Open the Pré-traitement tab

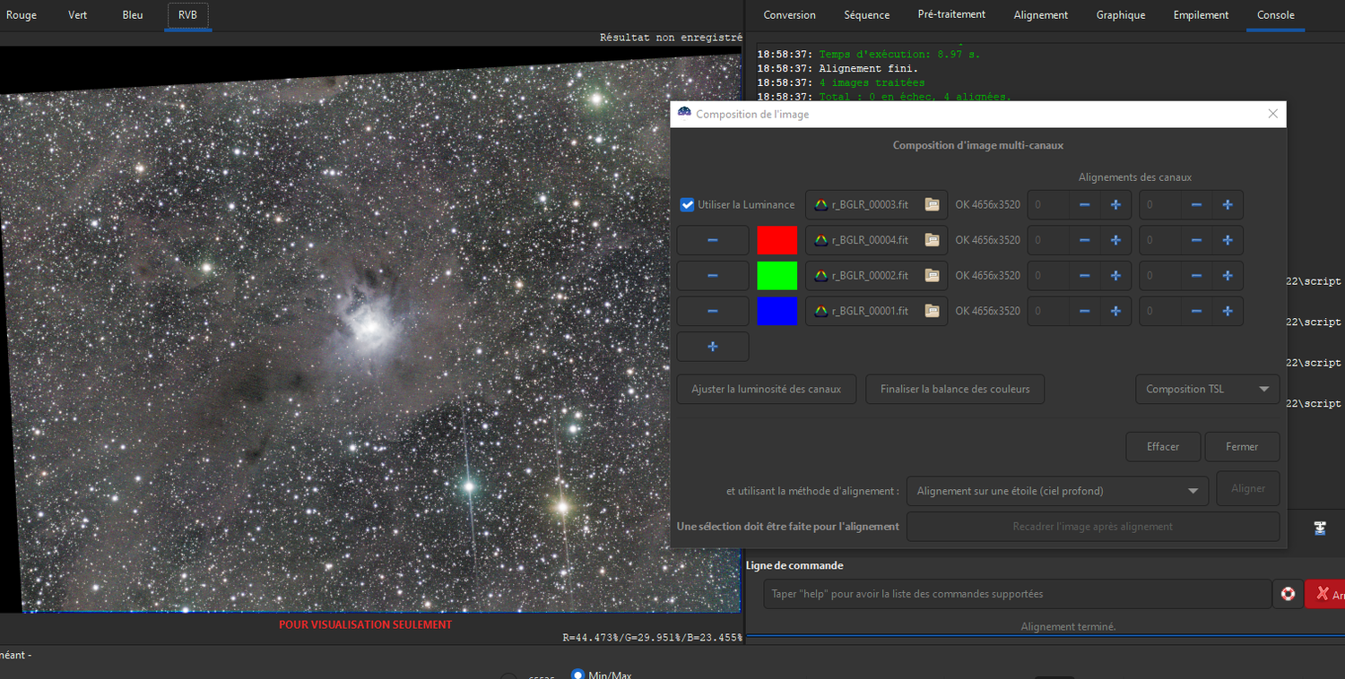click(951, 15)
